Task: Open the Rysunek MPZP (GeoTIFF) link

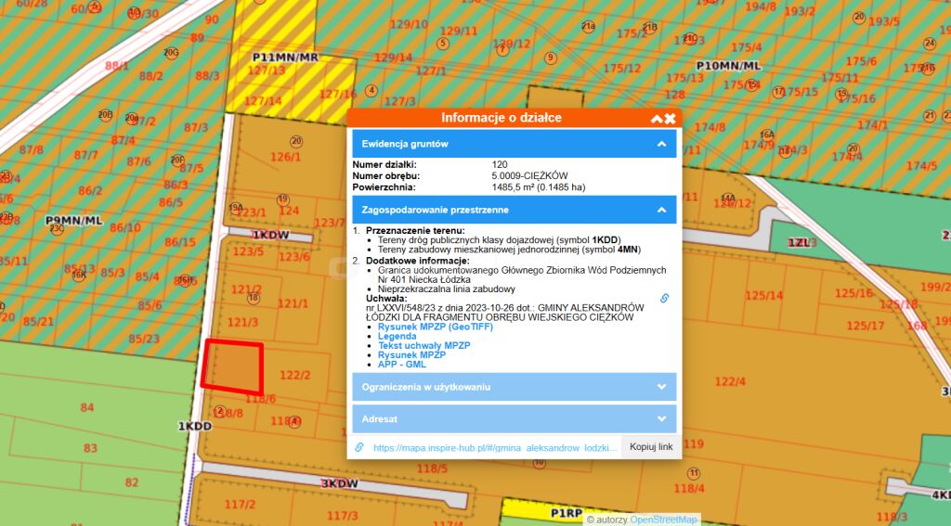Action: 435,327
